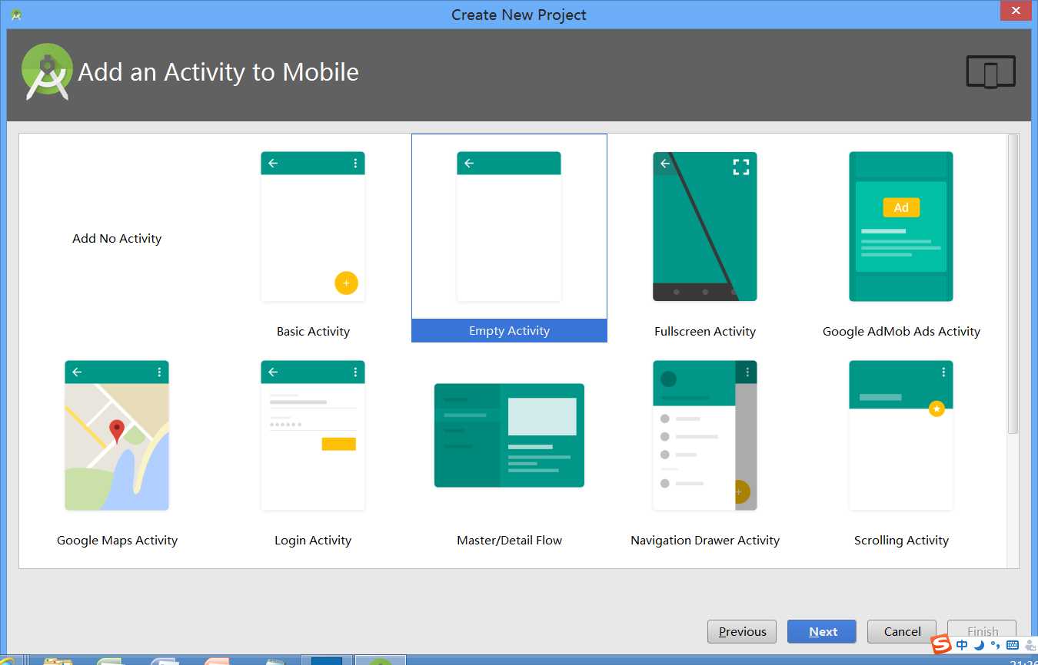Continue with the Next button
This screenshot has width=1038, height=665.
[822, 632]
